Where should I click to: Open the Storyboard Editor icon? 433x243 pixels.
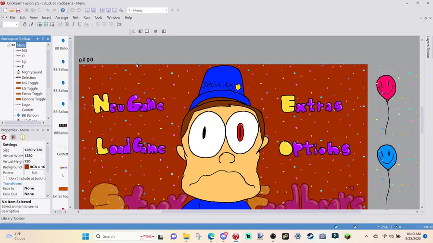click(87, 10)
